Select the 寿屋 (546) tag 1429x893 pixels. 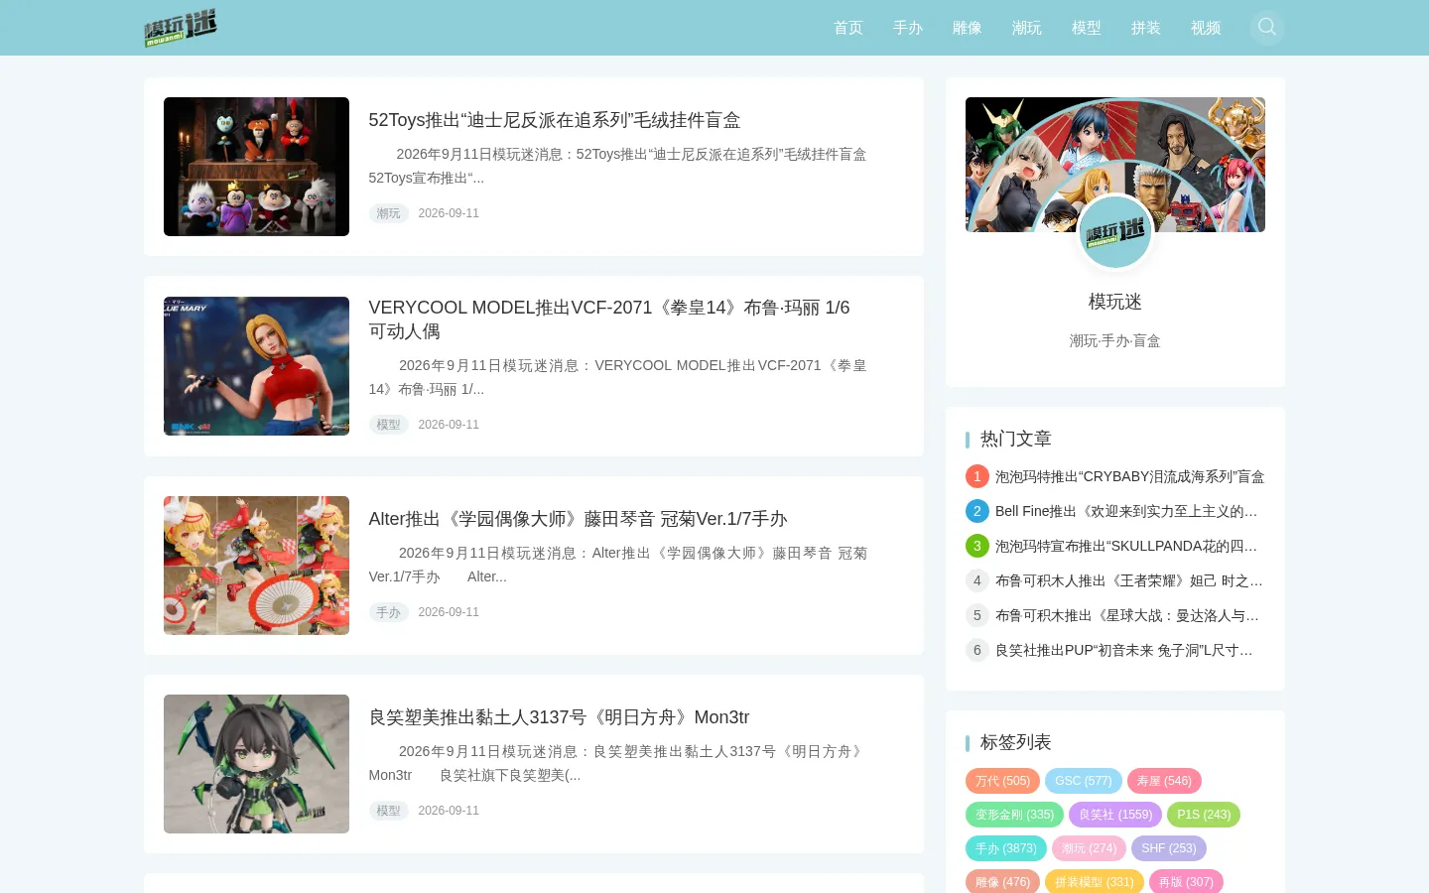tap(1164, 781)
